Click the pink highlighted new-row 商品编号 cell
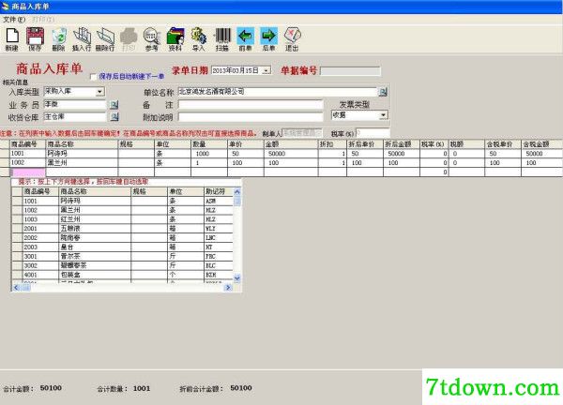This screenshot has height=405, width=563. tap(27, 172)
